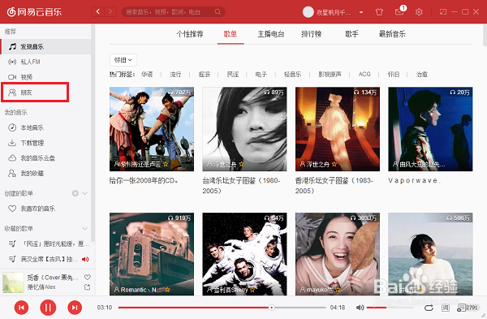This screenshot has width=487, height=319.
Task: Click the user avatar picture
Action: click(x=308, y=12)
